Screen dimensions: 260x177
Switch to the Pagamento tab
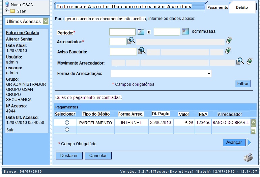[217, 7]
